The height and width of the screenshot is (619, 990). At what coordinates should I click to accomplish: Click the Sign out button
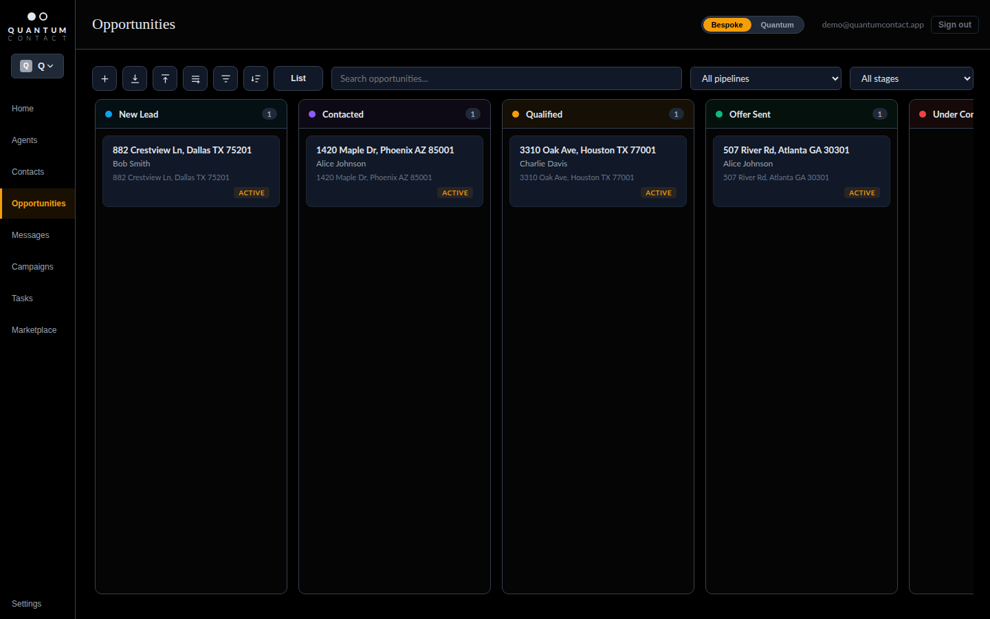click(955, 25)
